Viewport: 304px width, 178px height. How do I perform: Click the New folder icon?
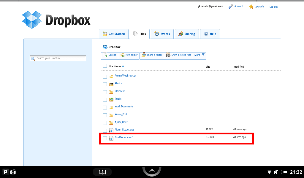122,55
